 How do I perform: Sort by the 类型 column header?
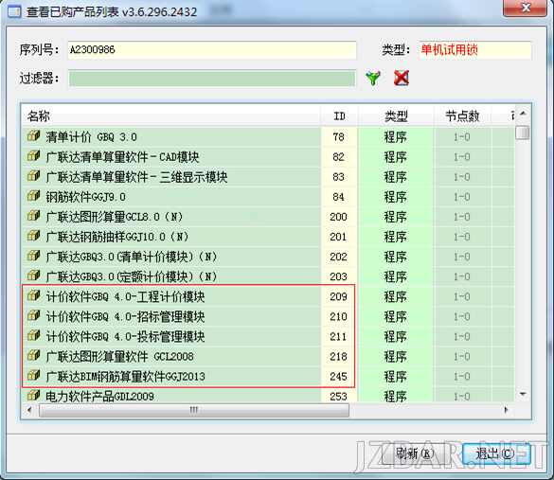(396, 116)
